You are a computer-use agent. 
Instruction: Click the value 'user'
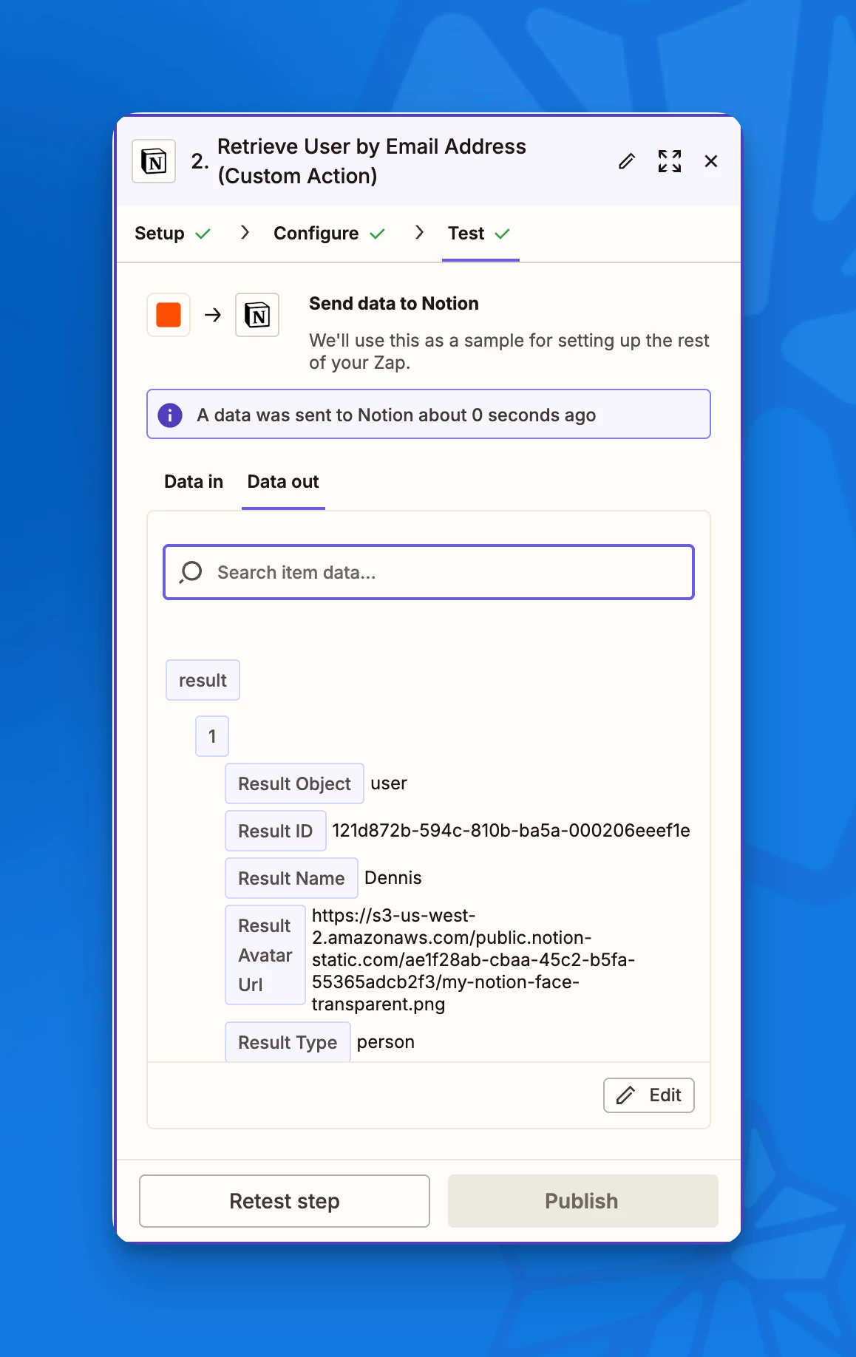[x=389, y=783]
